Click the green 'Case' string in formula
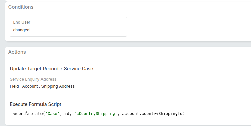Image resolution: width=251 pixels, height=126 pixels. point(52,114)
